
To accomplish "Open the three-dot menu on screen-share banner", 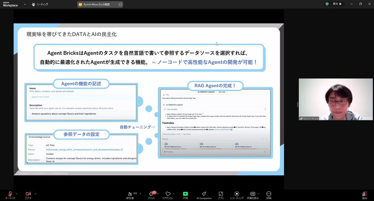I will 120,4.
